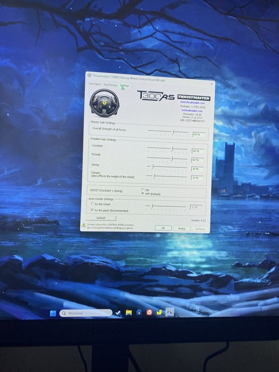Screen dimensions: 279x372
Task: Click the Damper gain slider
Action: [166, 177]
